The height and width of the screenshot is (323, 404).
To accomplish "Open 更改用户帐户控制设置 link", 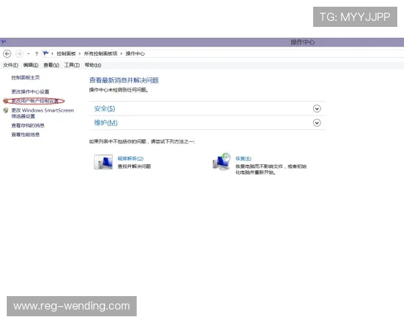I will pyautogui.click(x=35, y=101).
